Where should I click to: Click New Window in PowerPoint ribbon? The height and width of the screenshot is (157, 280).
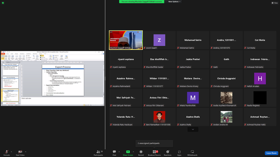[x=50, y=57]
